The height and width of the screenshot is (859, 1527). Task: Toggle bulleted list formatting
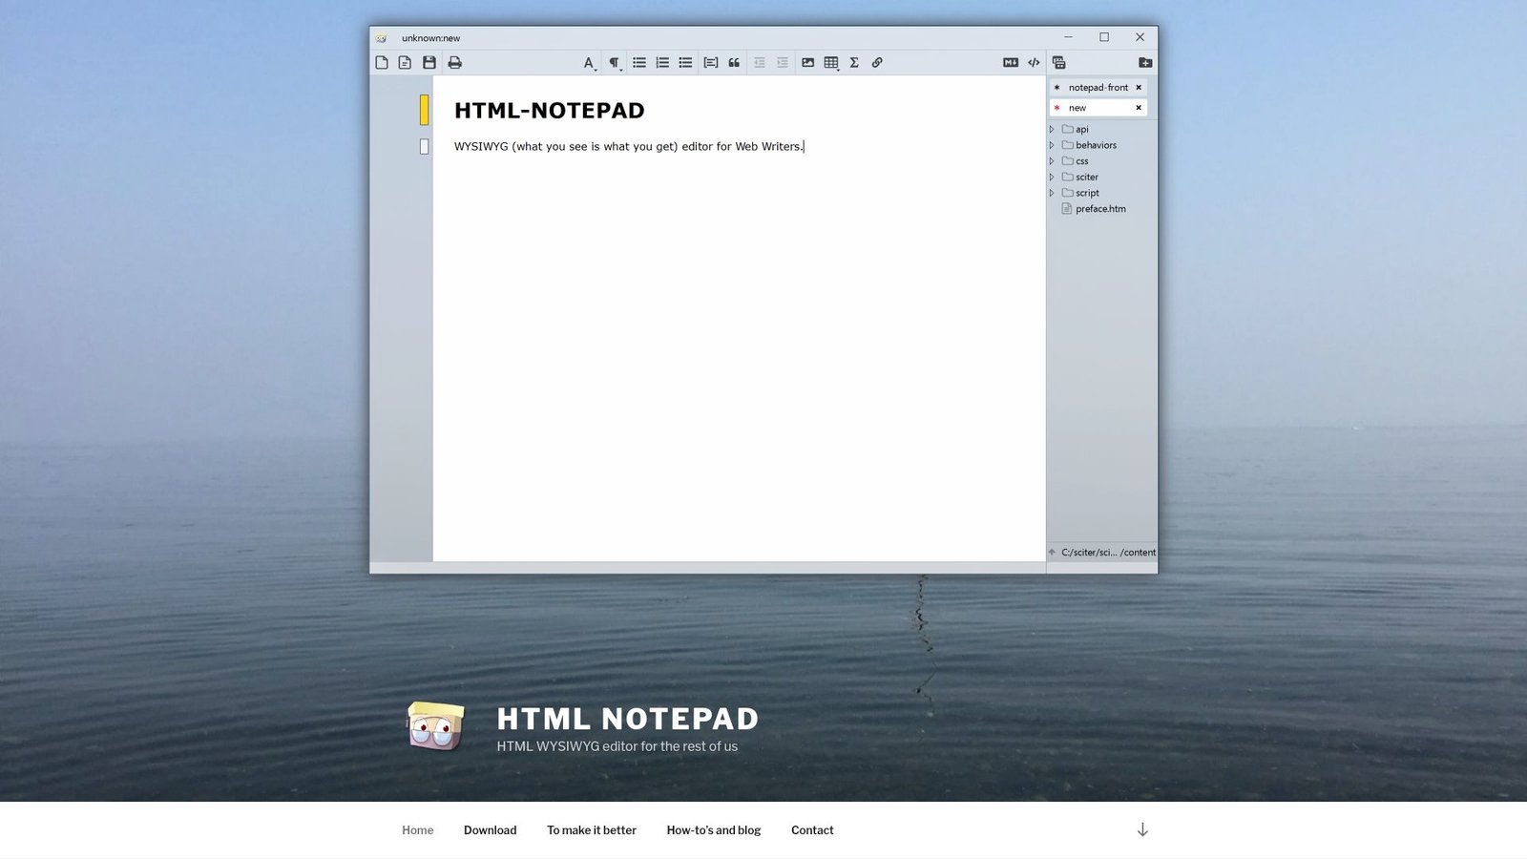(639, 62)
